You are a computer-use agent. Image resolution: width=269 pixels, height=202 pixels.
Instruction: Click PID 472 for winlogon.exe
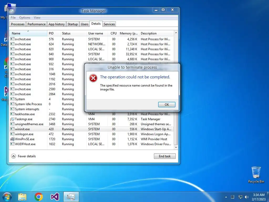[51, 134]
